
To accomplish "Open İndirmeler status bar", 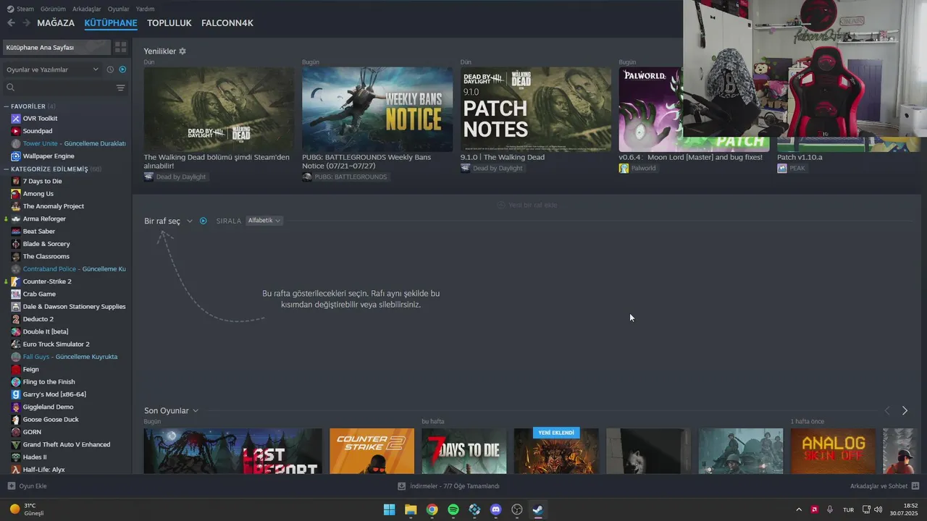I will coord(449,486).
